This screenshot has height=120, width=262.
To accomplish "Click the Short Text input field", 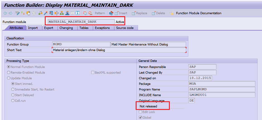I will pyautogui.click(x=119, y=50).
